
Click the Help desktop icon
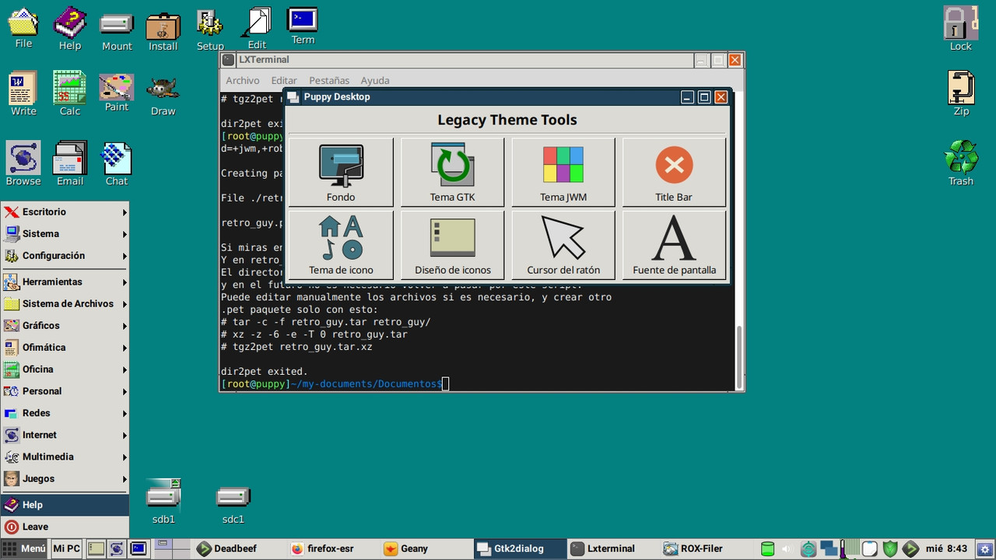coord(70,29)
